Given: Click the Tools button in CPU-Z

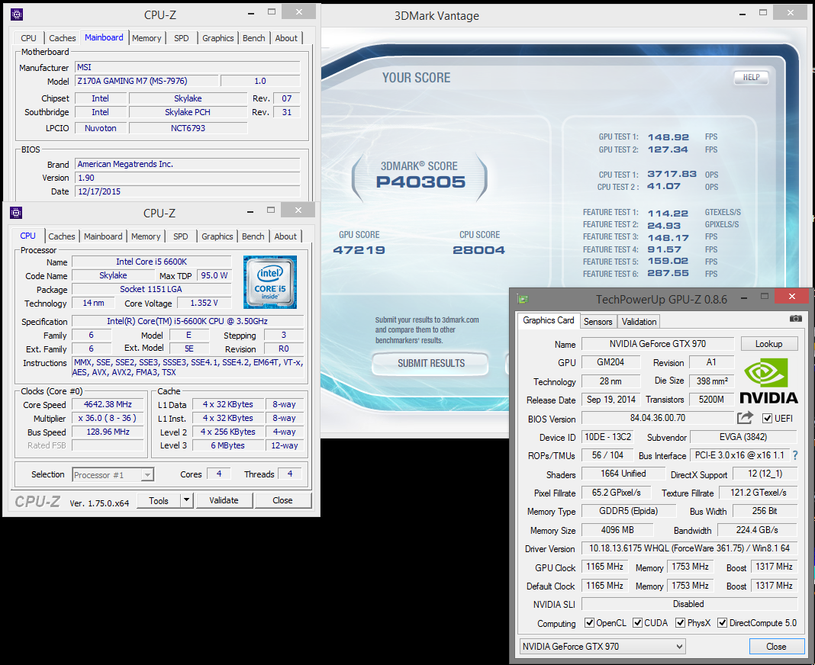Looking at the screenshot, I should tap(159, 500).
